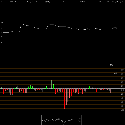Click the RSI value 61.55 label
125x125 pixels.
pos(115,28)
